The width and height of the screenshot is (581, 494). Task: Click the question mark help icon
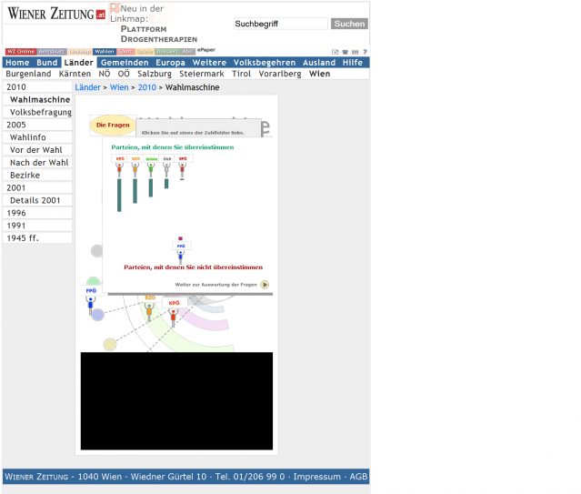pos(365,52)
